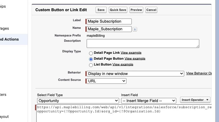Expand the Select Field Type dropdown

coord(77,101)
